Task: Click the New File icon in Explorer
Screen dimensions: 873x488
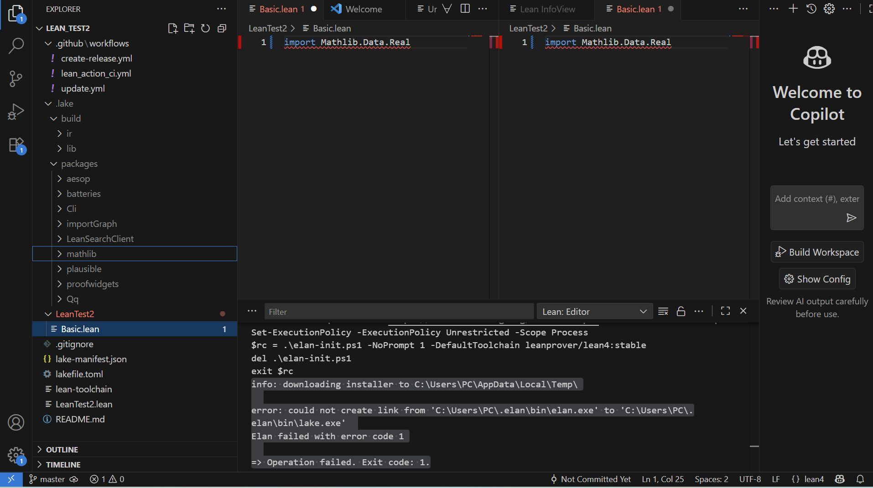Action: click(172, 28)
